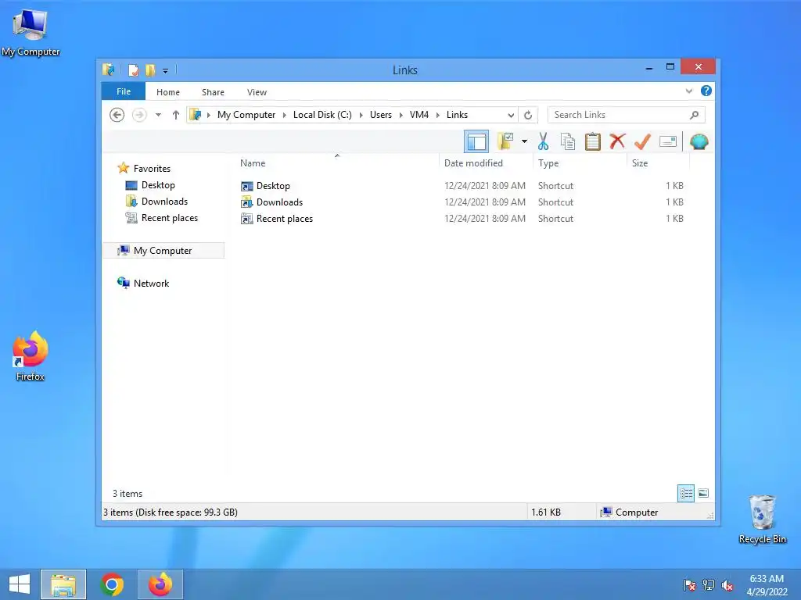Select Downloads under Favorites
Screen dimensions: 801x600
(x=164, y=201)
